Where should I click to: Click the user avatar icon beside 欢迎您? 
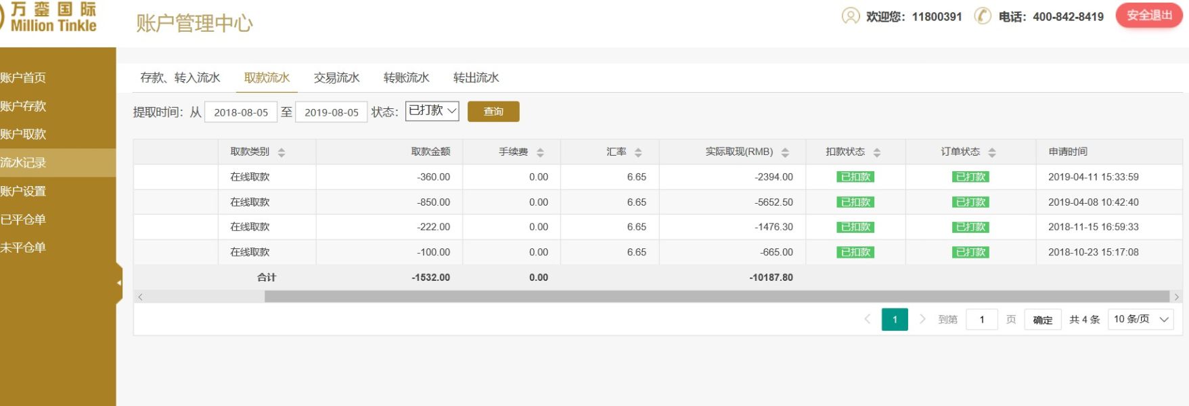coord(850,16)
